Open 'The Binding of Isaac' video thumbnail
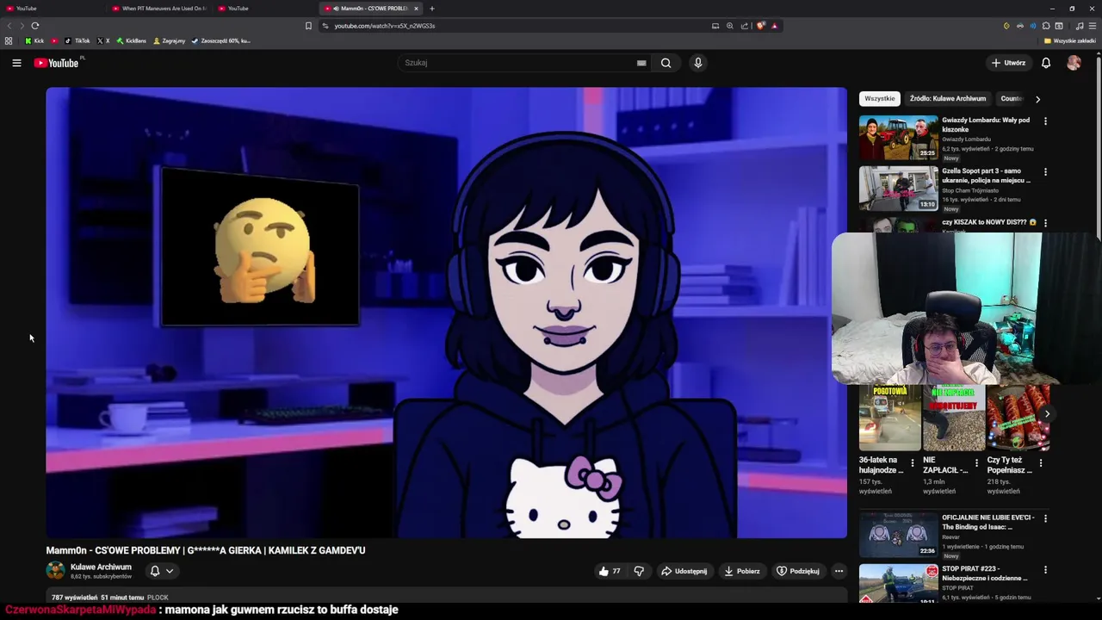 [898, 535]
